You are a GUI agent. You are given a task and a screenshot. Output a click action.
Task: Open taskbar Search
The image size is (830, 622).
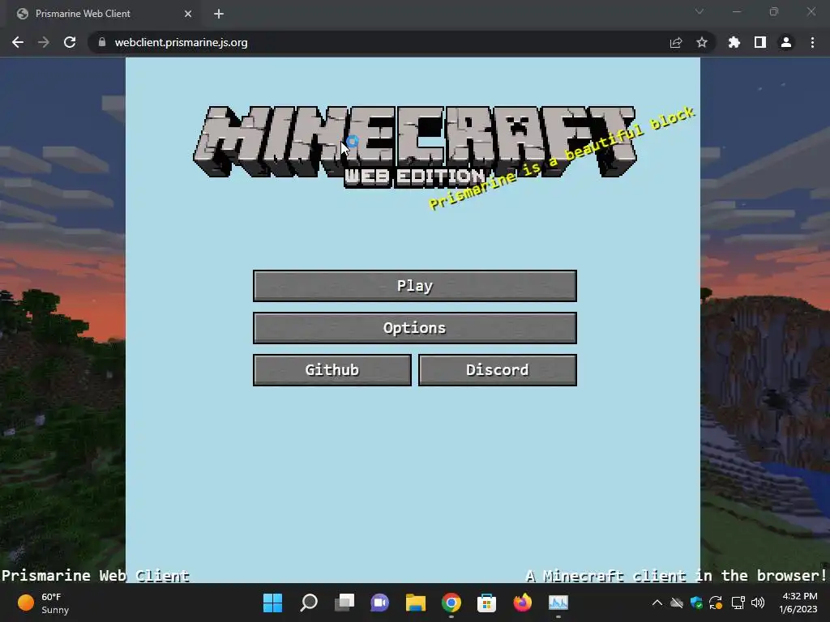[x=309, y=603]
